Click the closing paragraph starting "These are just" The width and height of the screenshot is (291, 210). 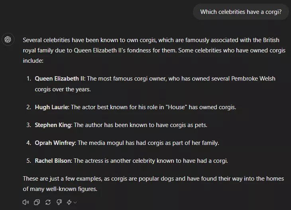[153, 184]
